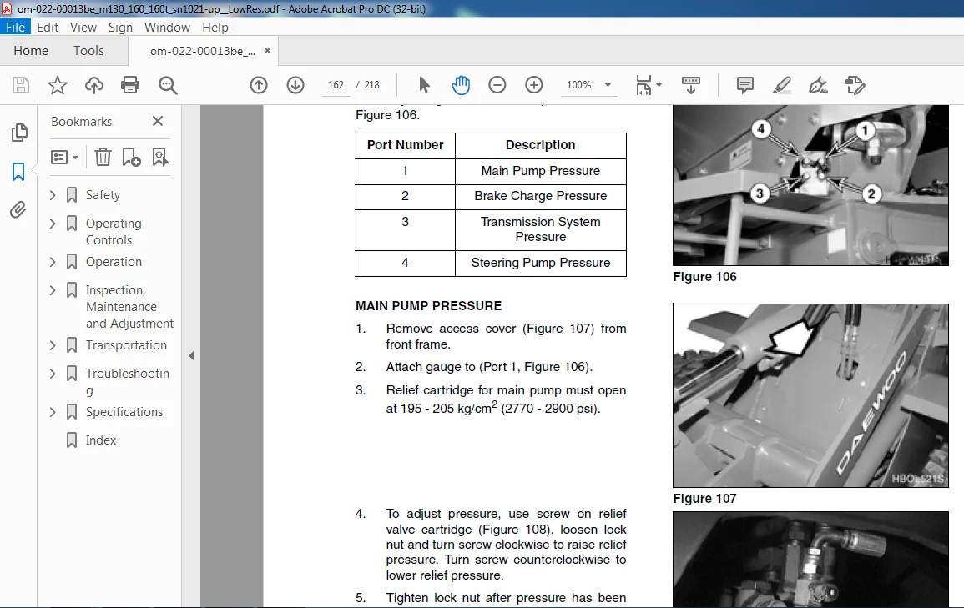Click the 'Brake Charge Pressure' table cell
964x608 pixels.
[540, 197]
